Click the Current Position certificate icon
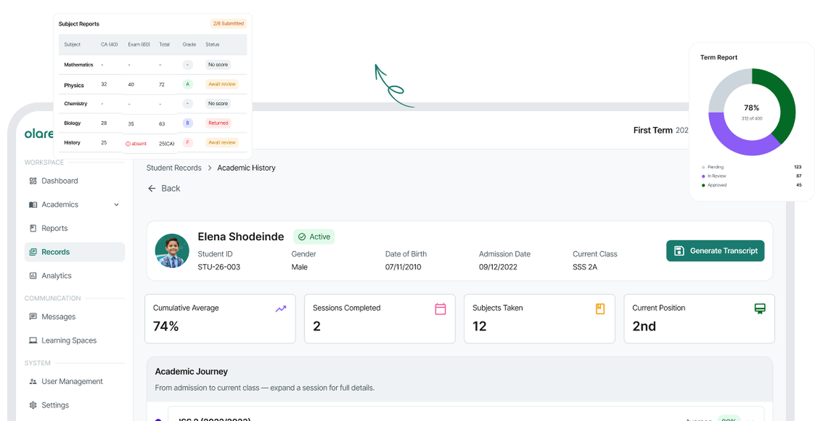 pos(760,309)
